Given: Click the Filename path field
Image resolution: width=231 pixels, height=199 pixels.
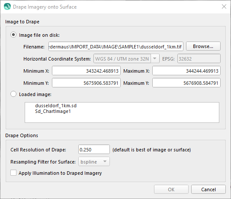Looking at the screenshot, I should click(116, 47).
